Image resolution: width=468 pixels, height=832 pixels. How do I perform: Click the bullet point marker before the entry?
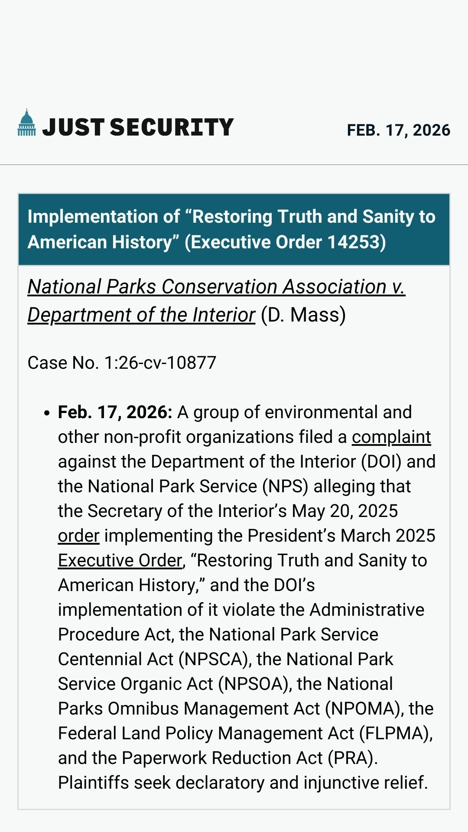point(47,413)
